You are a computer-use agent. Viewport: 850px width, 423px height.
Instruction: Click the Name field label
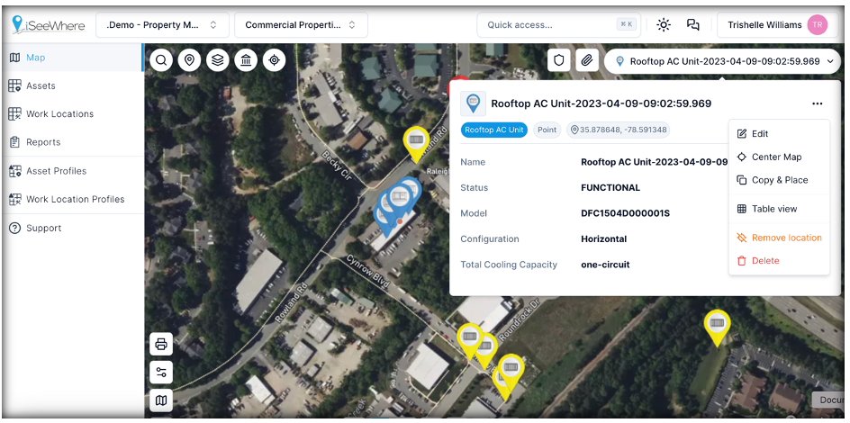click(473, 162)
